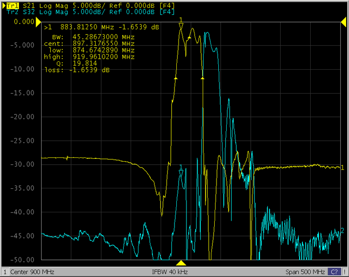Click the IFBW 40 kHz readout

coord(169,272)
